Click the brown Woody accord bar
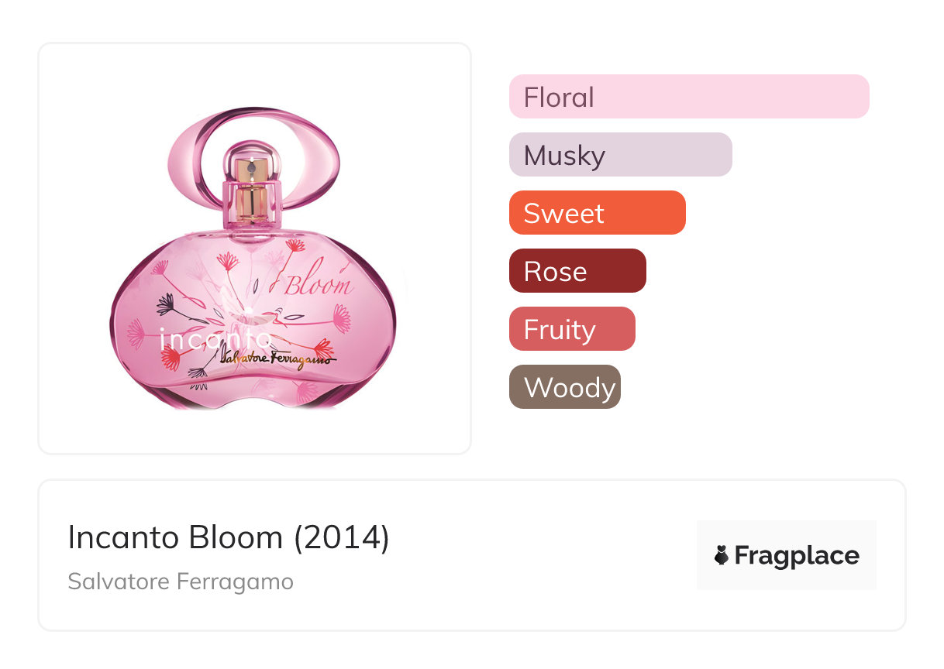Image resolution: width=944 pixels, height=669 pixels. point(564,387)
